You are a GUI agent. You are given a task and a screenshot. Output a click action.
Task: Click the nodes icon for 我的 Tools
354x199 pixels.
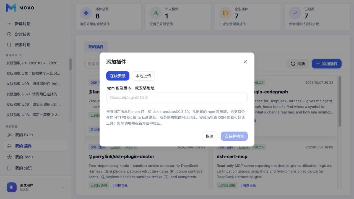pos(9,157)
